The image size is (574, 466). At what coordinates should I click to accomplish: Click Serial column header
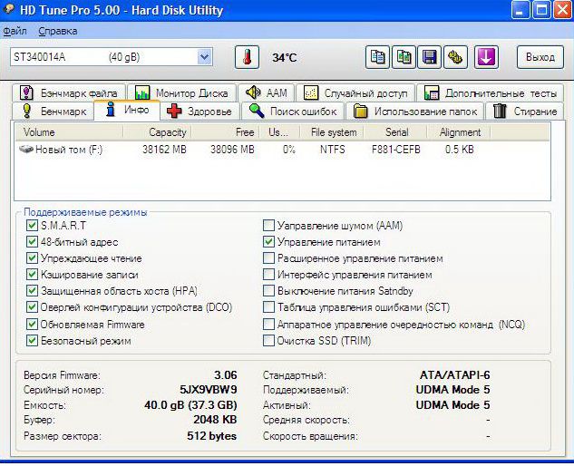(x=395, y=132)
